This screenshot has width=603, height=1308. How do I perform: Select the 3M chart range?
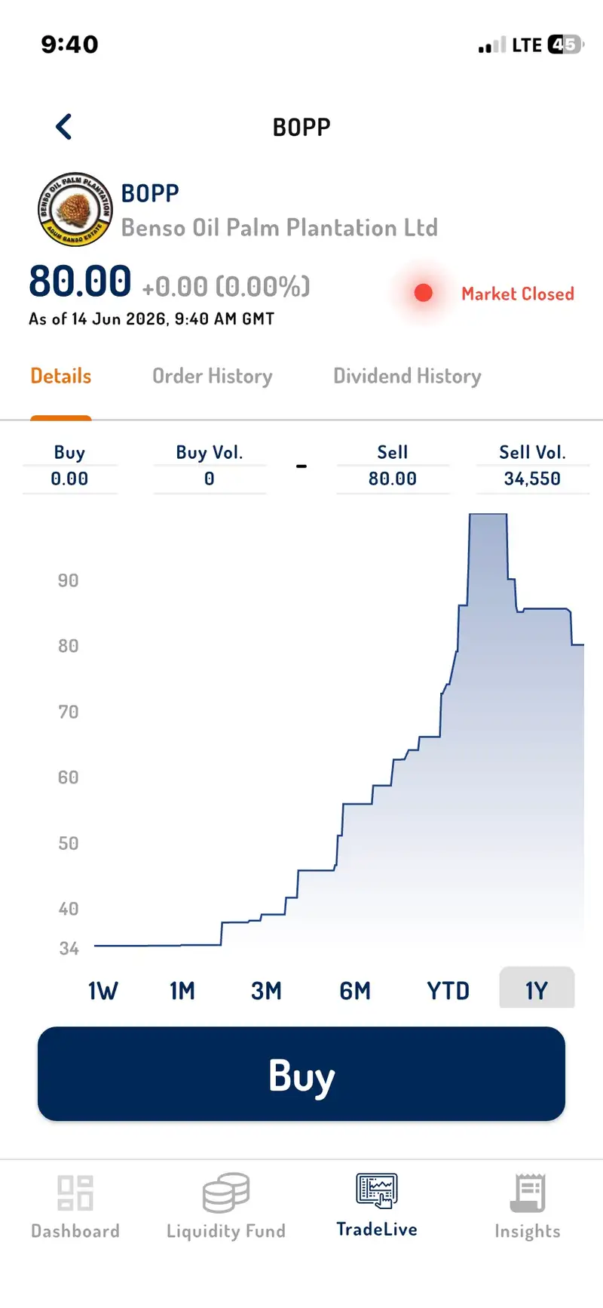[x=266, y=990]
